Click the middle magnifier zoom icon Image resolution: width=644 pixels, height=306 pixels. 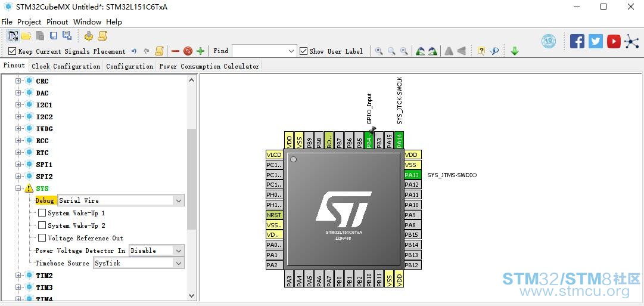pos(392,51)
